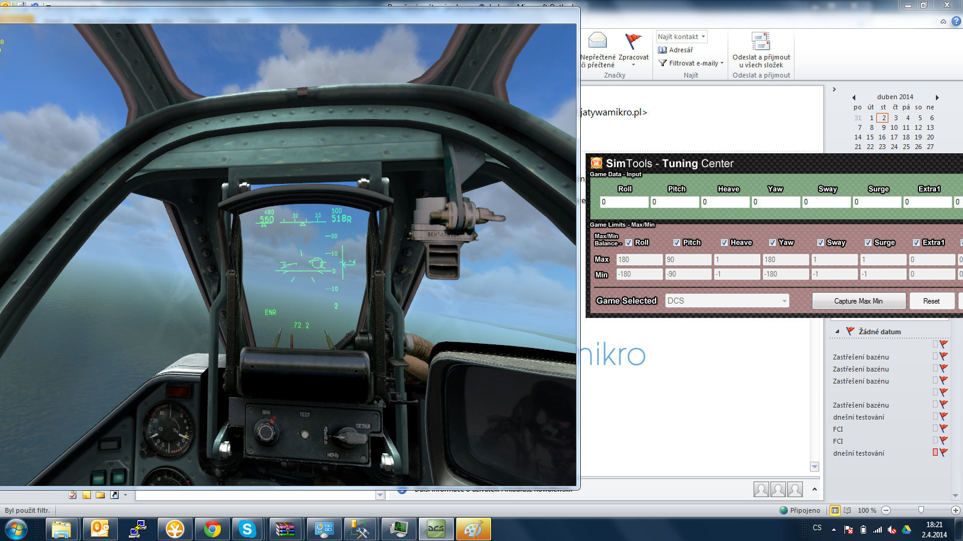Image resolution: width=963 pixels, height=541 pixels.
Task: Open the Folder list icon in Outlook navigation bottom bar
Action: [100, 495]
